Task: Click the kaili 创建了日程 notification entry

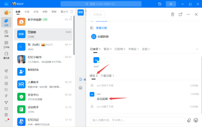Action: point(144,107)
